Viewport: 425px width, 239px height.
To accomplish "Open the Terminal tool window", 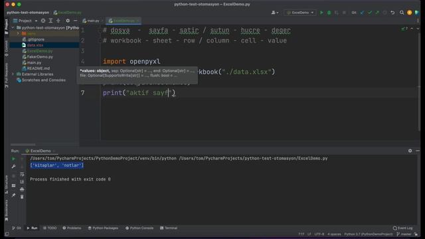I will [169, 228].
